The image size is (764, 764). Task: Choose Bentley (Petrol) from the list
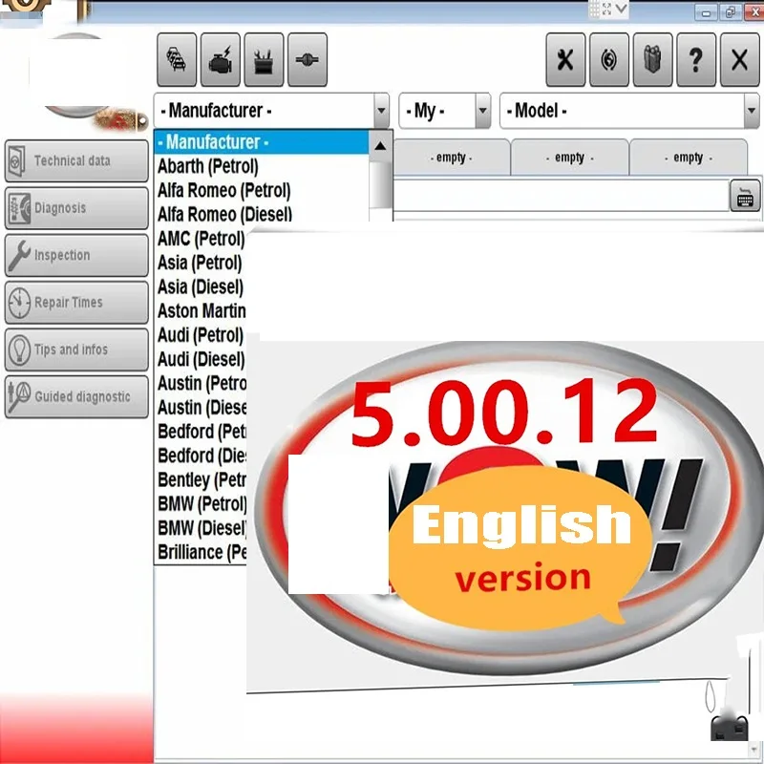tap(202, 480)
